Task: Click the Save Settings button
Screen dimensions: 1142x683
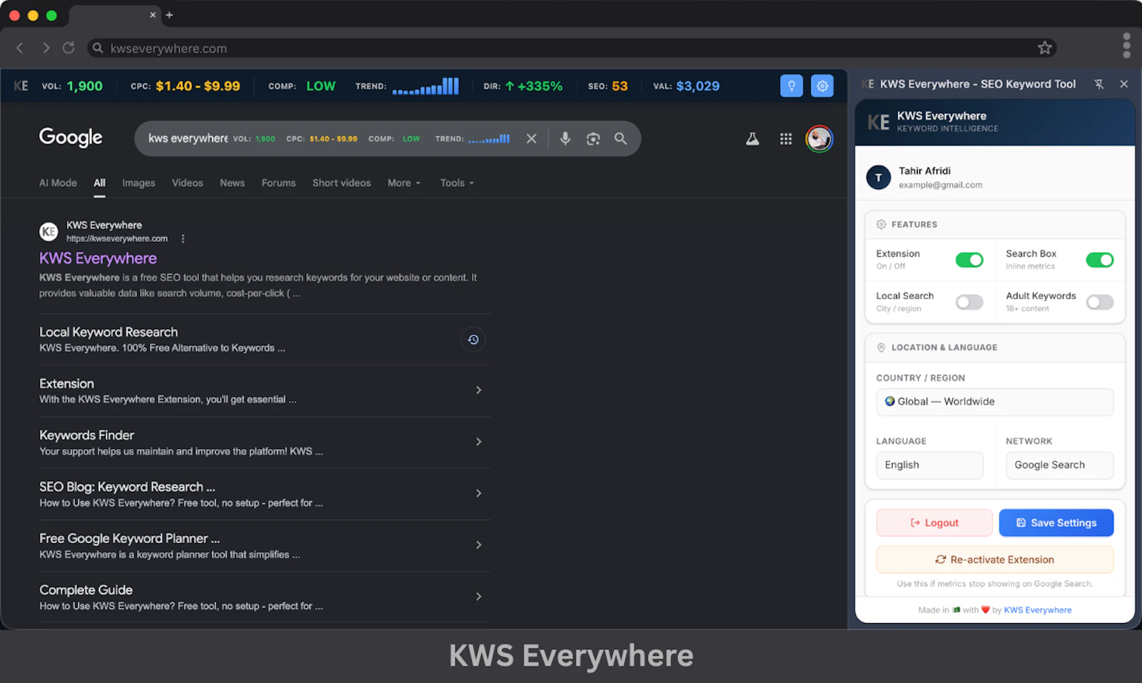Action: click(x=1056, y=522)
